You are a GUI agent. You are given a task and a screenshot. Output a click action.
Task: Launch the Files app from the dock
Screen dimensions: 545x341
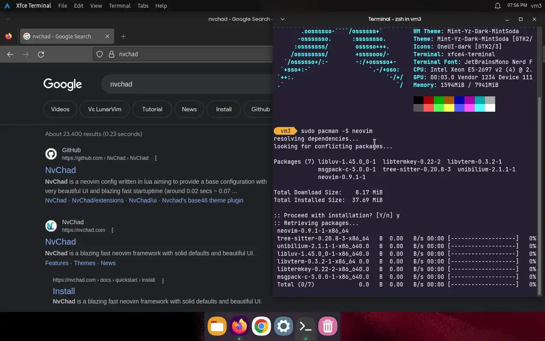click(x=217, y=327)
